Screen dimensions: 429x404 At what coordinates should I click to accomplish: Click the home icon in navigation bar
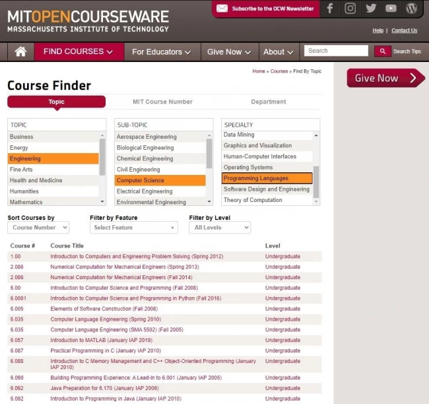[x=20, y=51]
